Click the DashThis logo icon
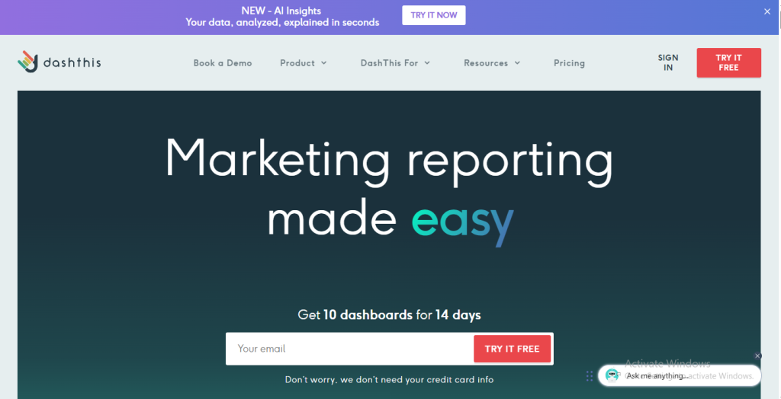This screenshot has height=399, width=781. pos(27,62)
